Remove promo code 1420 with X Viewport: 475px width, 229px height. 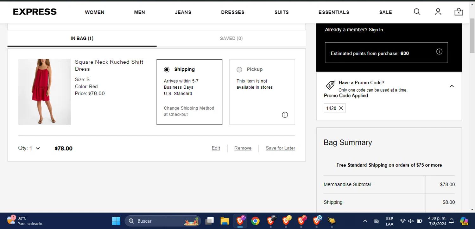click(341, 108)
